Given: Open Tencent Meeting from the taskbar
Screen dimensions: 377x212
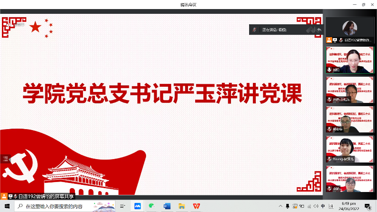Looking at the screenshot, I should click(x=137, y=206).
